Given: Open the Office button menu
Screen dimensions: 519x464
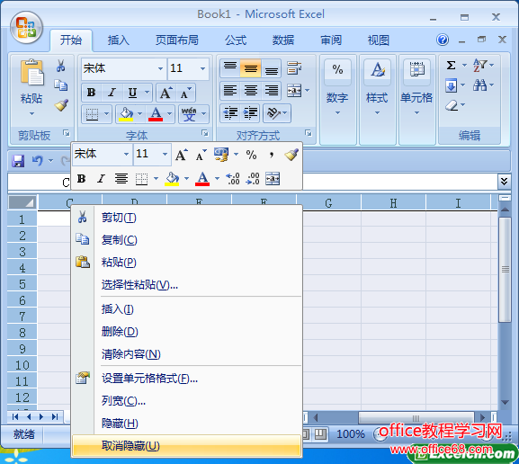Looking at the screenshot, I should click(26, 28).
